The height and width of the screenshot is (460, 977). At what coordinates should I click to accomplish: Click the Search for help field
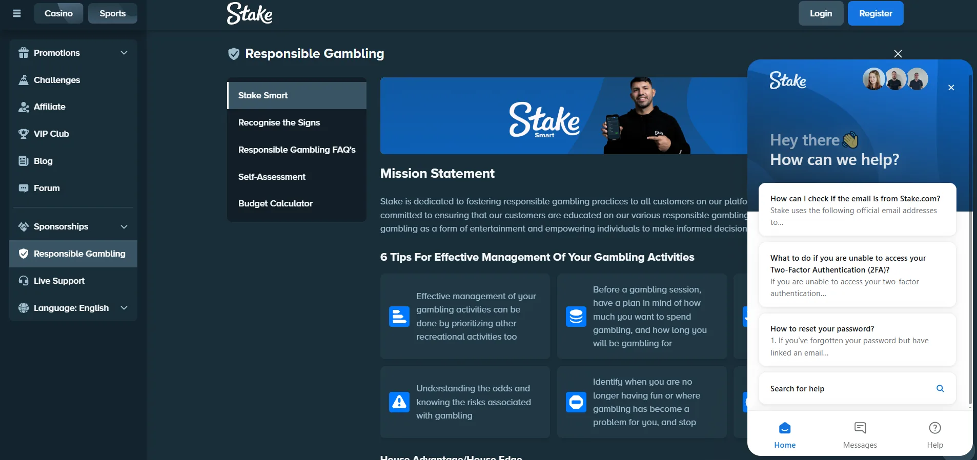point(858,388)
